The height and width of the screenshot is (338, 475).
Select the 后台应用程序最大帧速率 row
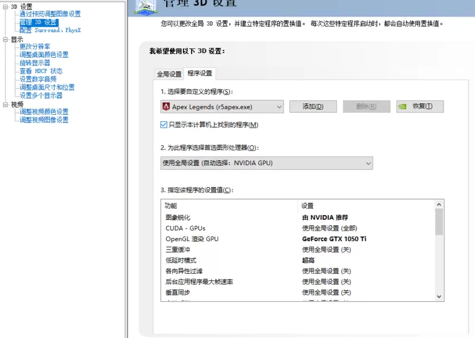click(298, 282)
